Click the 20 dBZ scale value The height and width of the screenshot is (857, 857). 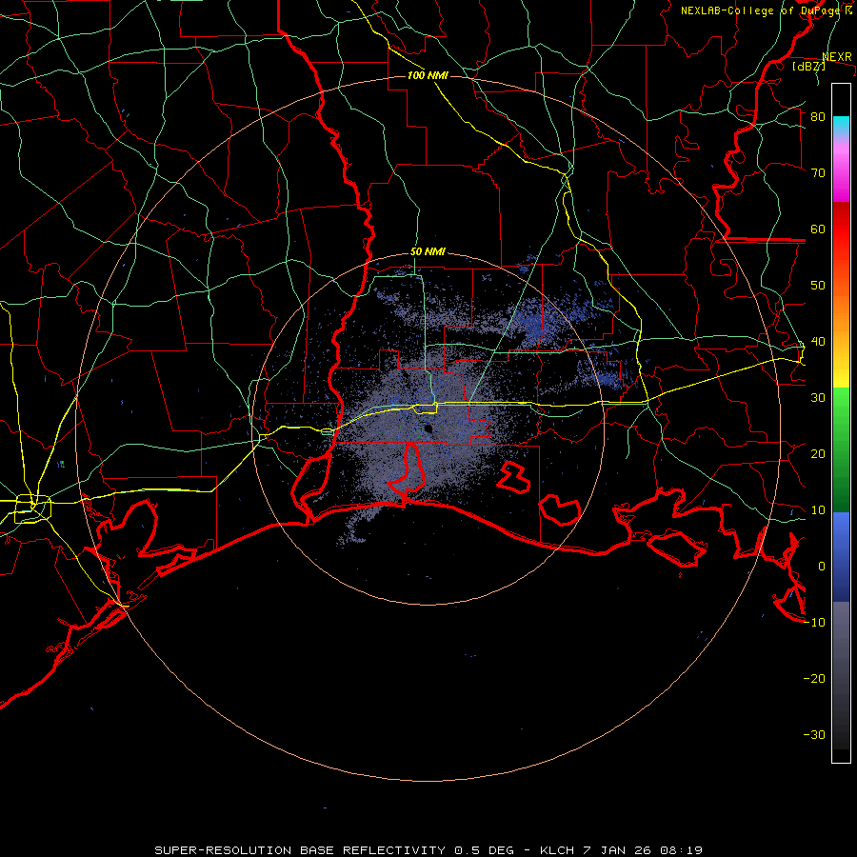click(x=818, y=453)
